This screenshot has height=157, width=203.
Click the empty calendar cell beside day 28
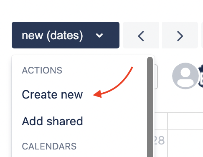click(185, 144)
